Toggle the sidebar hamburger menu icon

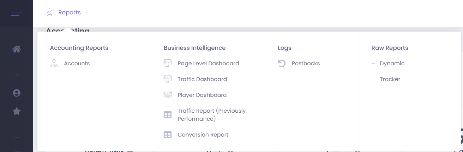(x=16, y=13)
